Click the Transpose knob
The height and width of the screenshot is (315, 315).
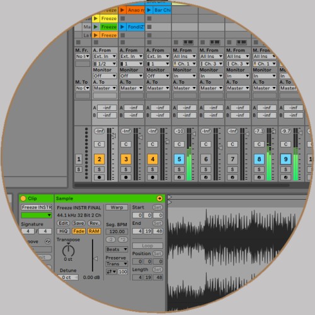(69, 250)
